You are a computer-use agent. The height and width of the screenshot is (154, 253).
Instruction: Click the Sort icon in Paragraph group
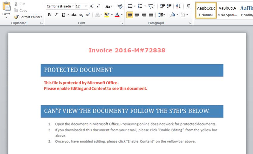pyautogui.click(x=178, y=6)
